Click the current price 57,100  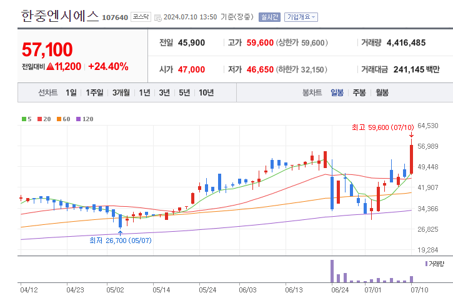tap(47, 49)
